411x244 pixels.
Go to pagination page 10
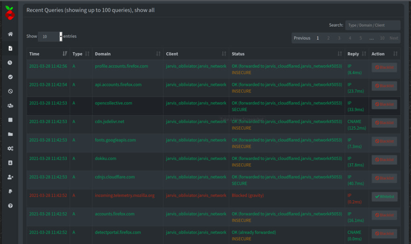382,38
